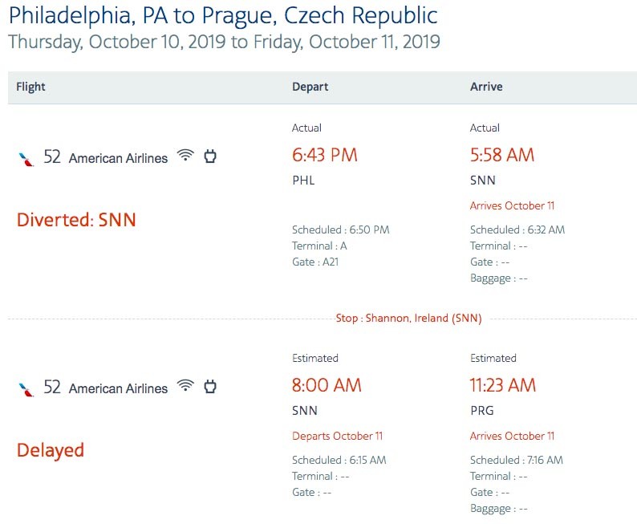This screenshot has width=637, height=524.
Task: Click the PRG arrival airport code
Action: 482,411
